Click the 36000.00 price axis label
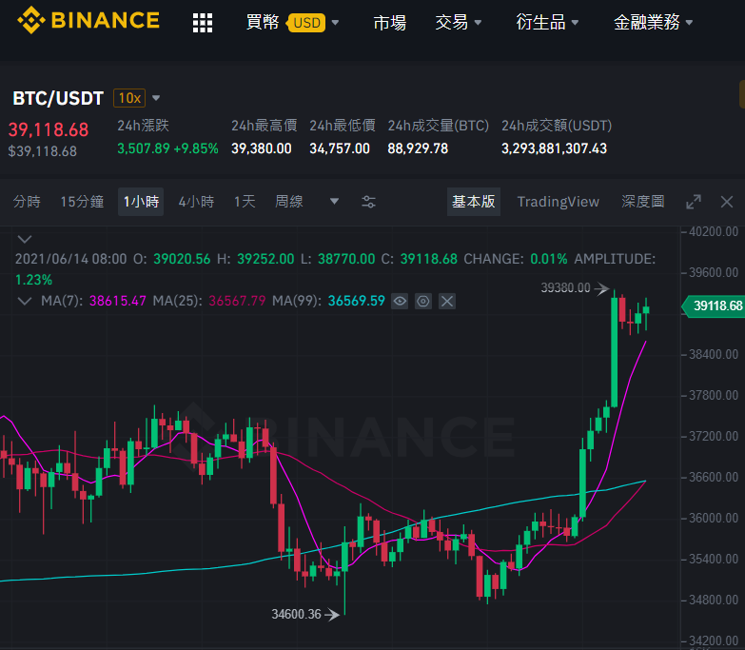The width and height of the screenshot is (745, 650). [714, 519]
